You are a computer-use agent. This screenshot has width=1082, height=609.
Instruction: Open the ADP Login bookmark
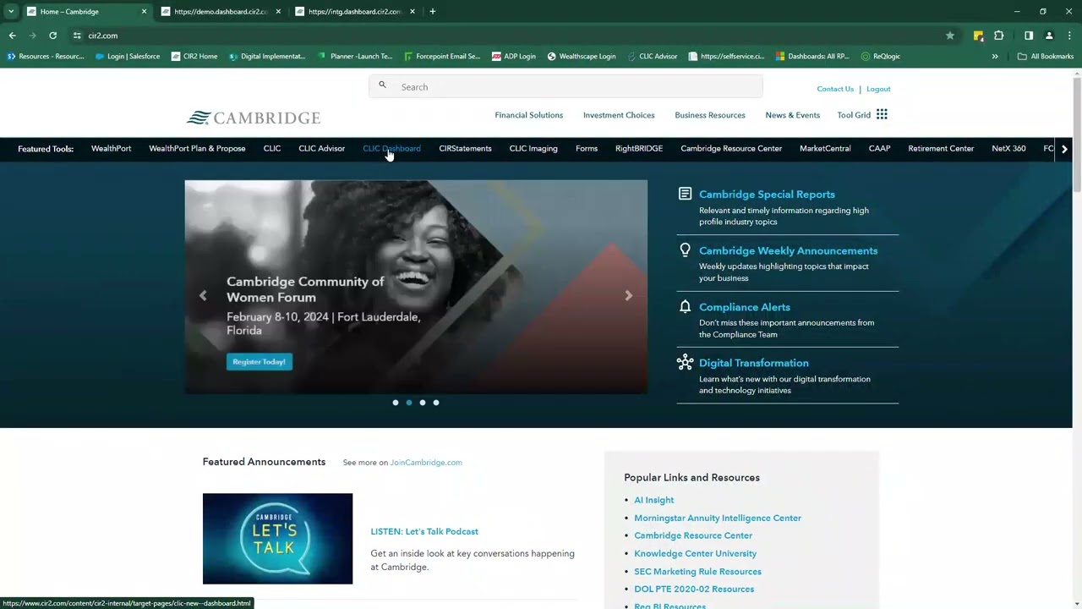(513, 57)
